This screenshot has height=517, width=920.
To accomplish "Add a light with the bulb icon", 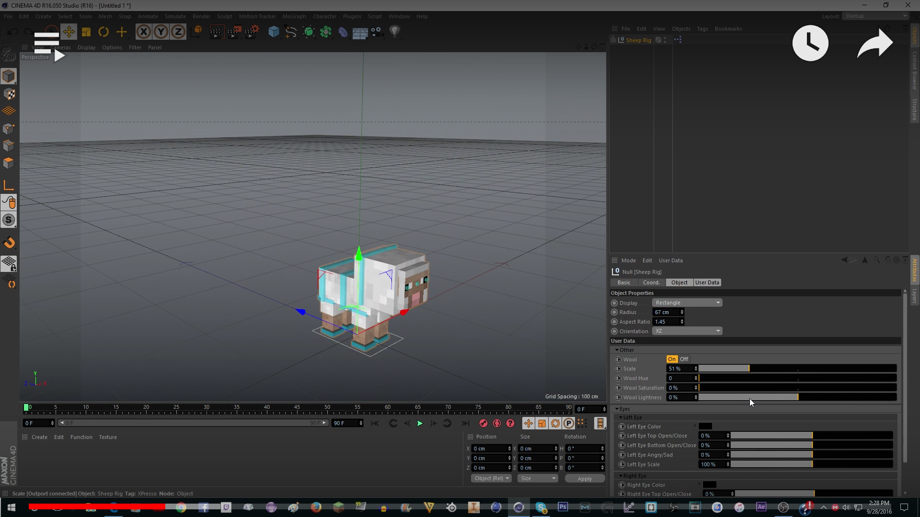I will point(394,32).
